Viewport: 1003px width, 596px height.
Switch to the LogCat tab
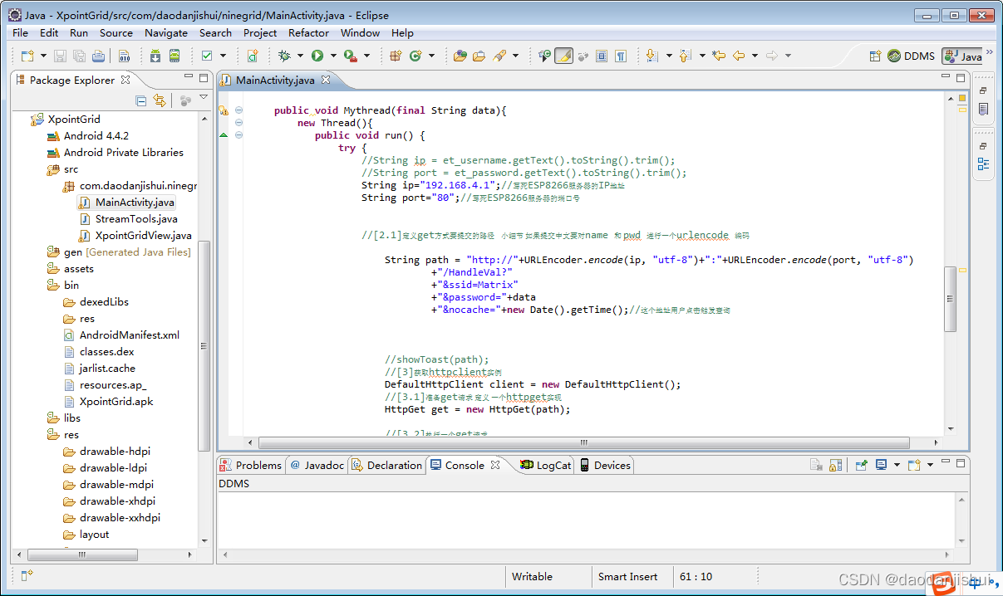pyautogui.click(x=545, y=465)
